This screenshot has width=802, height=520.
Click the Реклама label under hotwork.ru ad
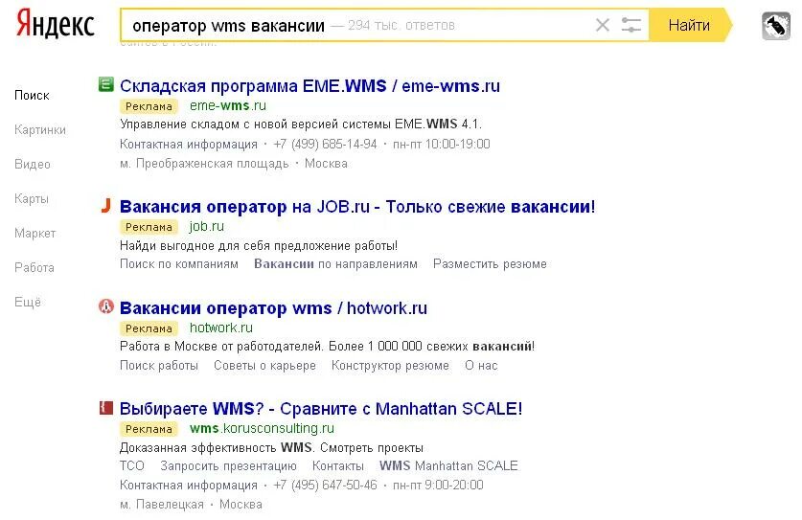pyautogui.click(x=149, y=328)
